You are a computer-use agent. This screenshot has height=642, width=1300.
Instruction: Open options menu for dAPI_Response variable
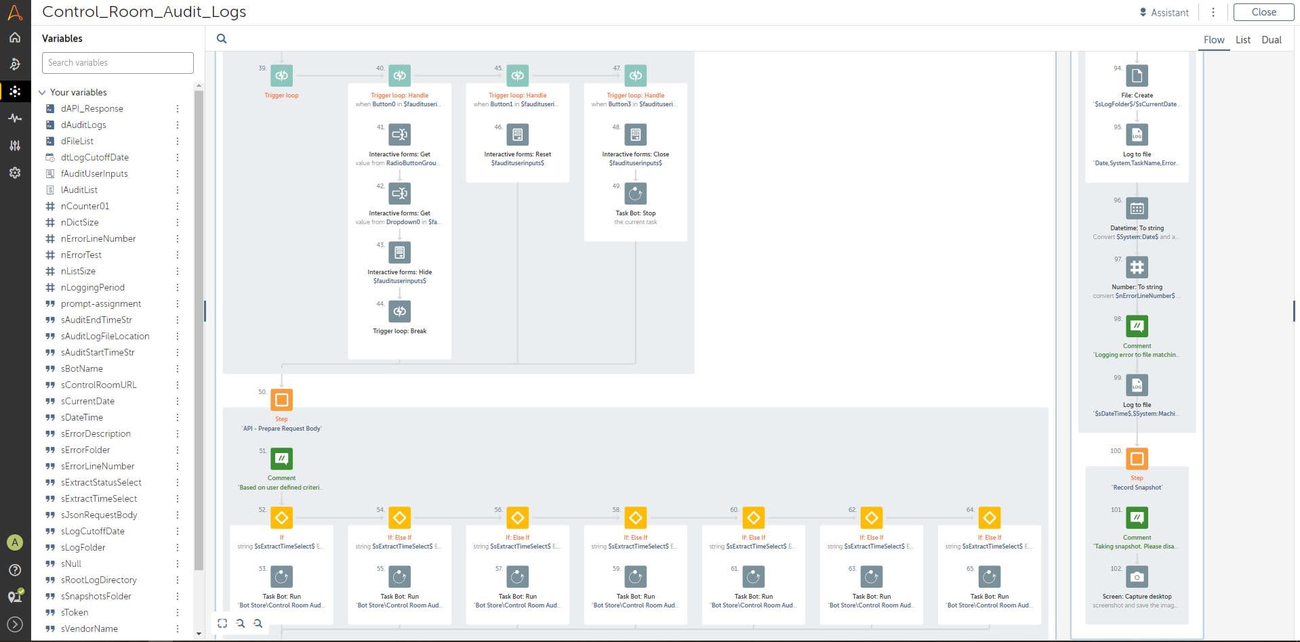pyautogui.click(x=178, y=108)
